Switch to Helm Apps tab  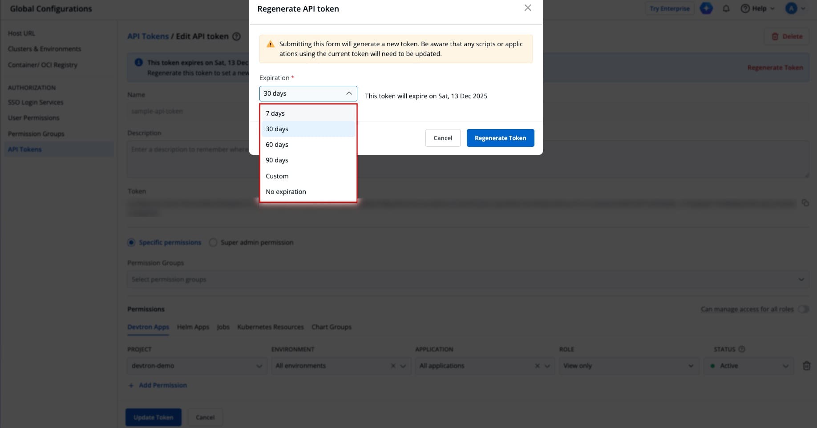click(x=193, y=327)
